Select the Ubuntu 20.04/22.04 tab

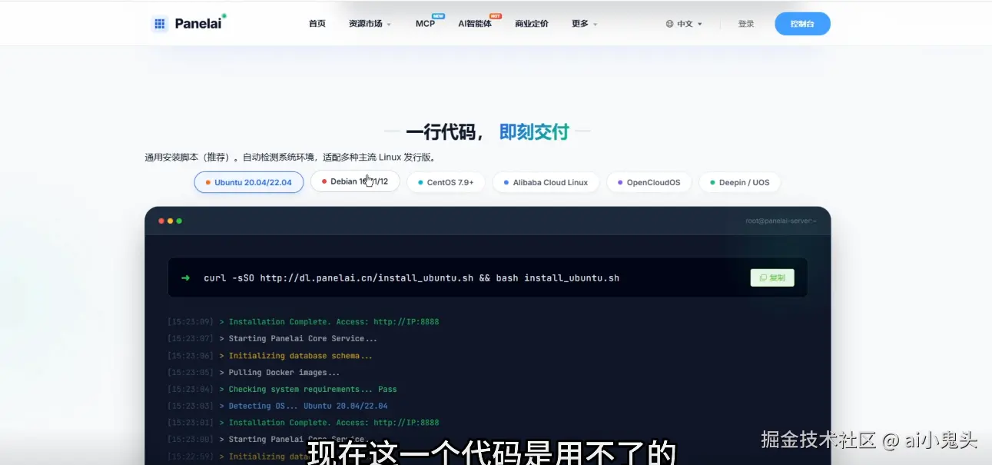click(x=249, y=182)
